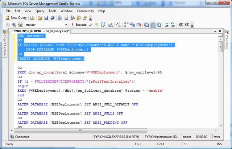The height and width of the screenshot is (149, 232).
Task: Click the 'FULLTEXTSERVICEPROPERTY' function text
Action: [59, 82]
